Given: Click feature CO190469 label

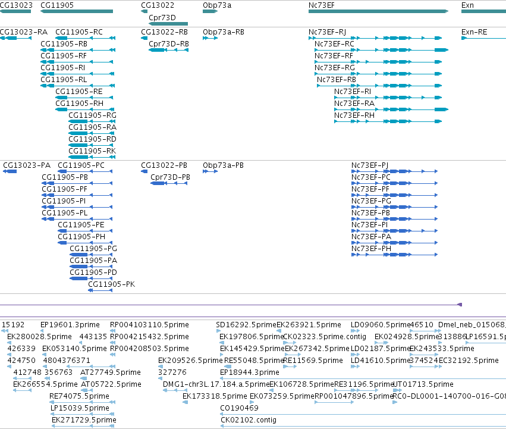Looking at the screenshot, I should click(x=239, y=408).
